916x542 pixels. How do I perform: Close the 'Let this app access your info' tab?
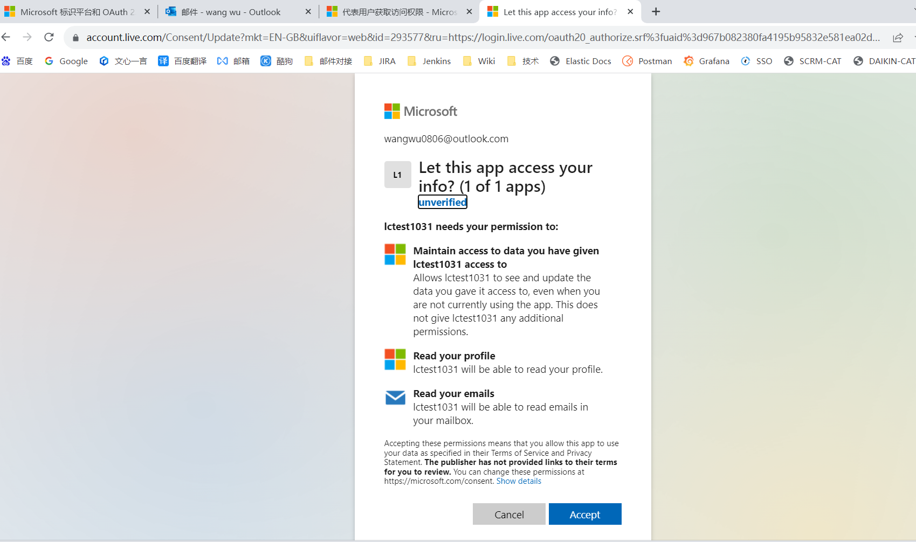(630, 11)
